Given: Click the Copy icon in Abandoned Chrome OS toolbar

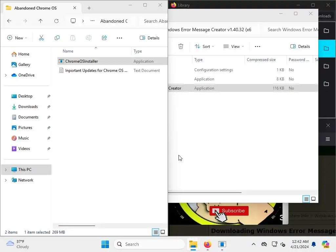Looking at the screenshot, I should [57, 38].
